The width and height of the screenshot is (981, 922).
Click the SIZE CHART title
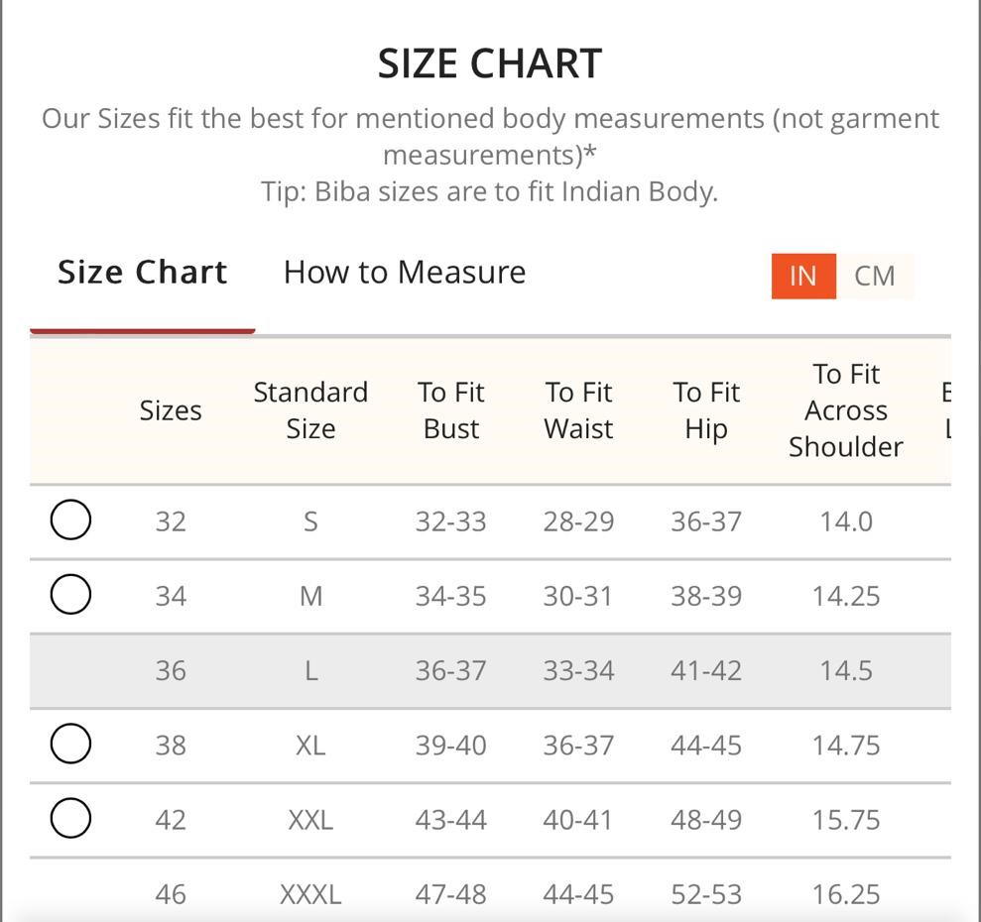pos(490,63)
